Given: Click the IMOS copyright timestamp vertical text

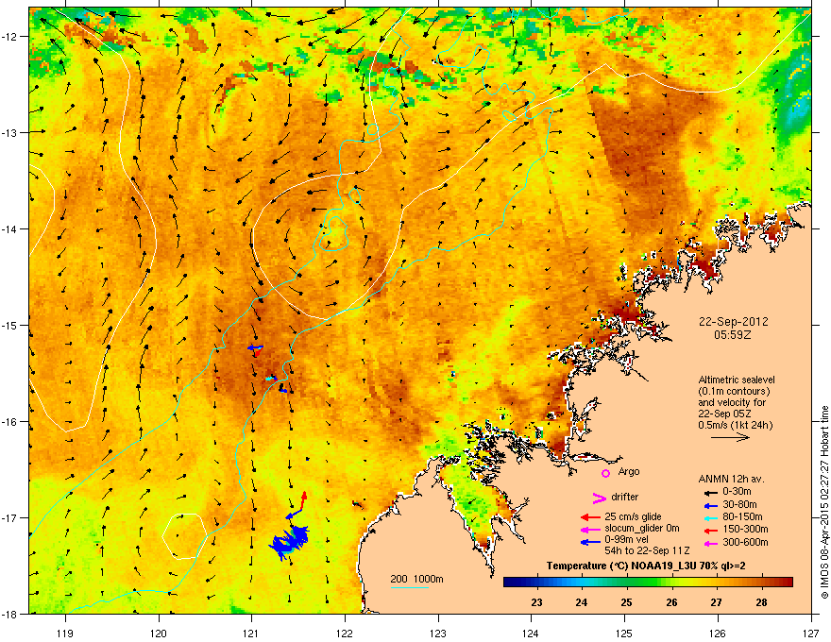Looking at the screenshot, I should click(824, 502).
